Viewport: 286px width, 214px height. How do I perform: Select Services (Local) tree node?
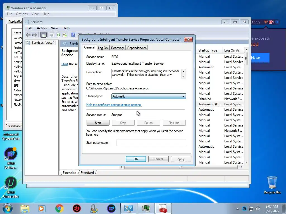43,43
